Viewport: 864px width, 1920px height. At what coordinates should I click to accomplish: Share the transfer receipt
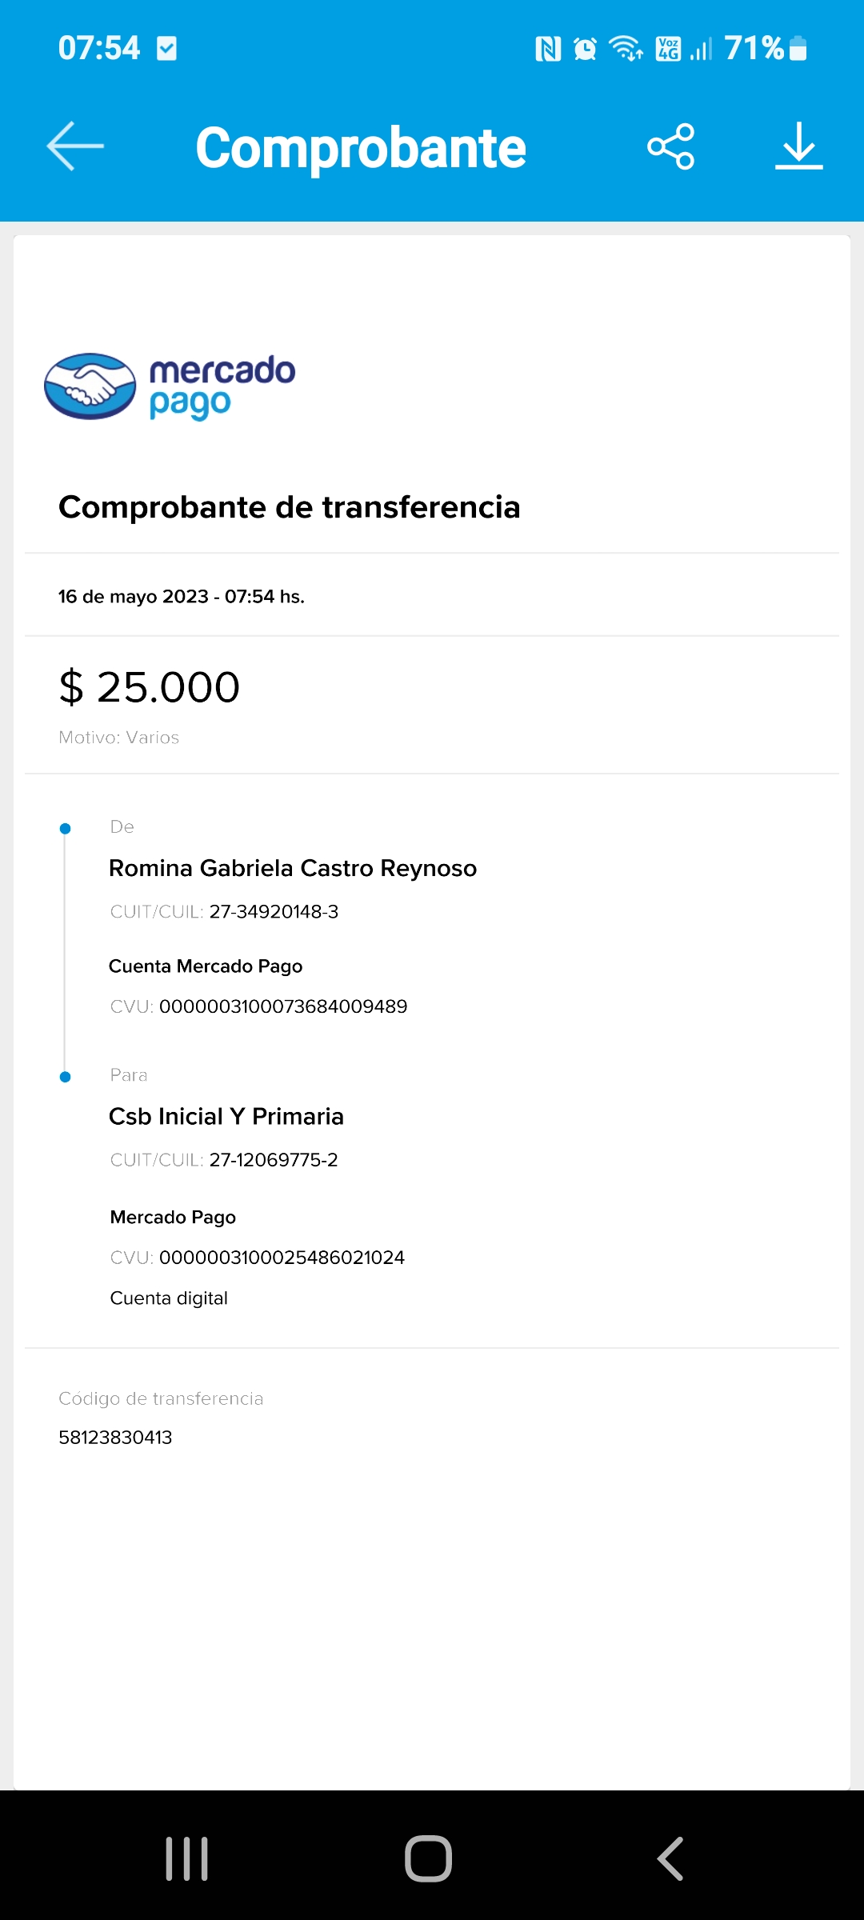coord(670,146)
